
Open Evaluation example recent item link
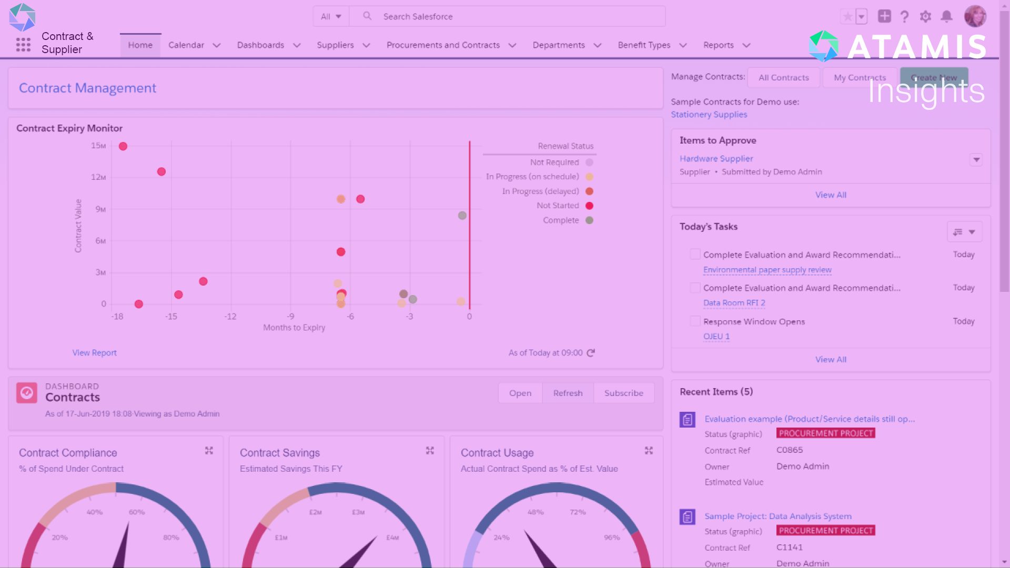click(x=810, y=419)
